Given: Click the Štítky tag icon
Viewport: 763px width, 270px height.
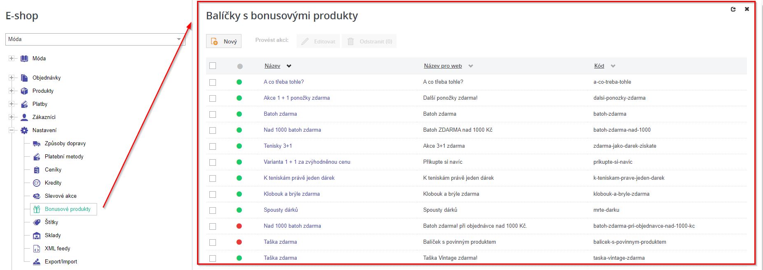Looking at the screenshot, I should point(37,222).
